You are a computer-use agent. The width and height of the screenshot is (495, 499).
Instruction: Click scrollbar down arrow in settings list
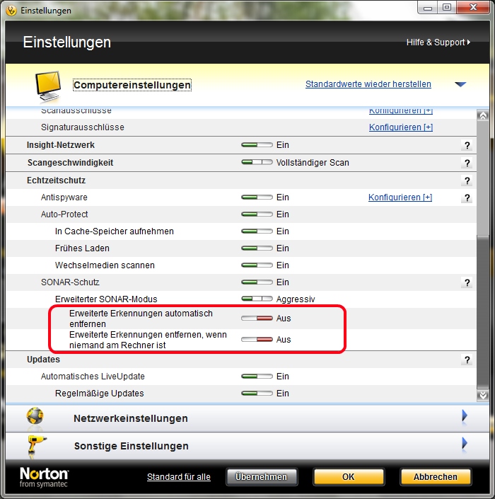click(x=483, y=396)
